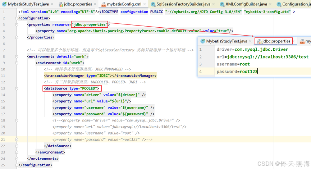Click the fold marker at </environments> on line 24
This screenshot has height=169, width=311.
[x=17, y=159]
